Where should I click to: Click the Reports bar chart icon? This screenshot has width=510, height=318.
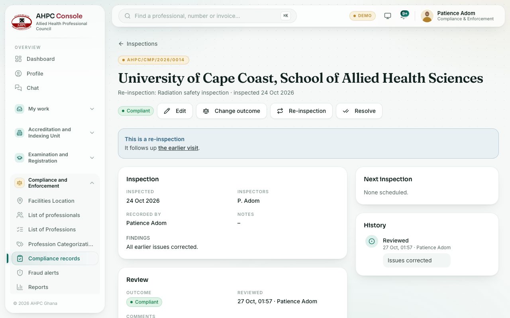coord(20,287)
